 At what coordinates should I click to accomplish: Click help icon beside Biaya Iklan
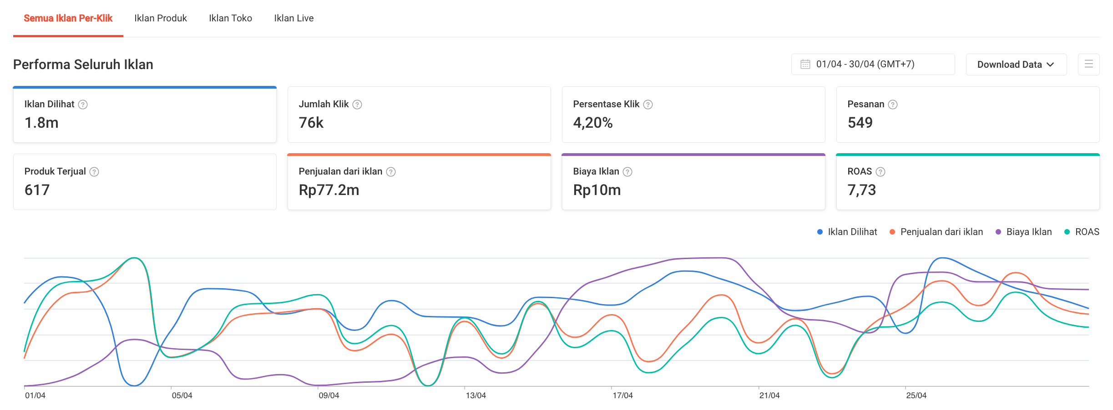[627, 172]
